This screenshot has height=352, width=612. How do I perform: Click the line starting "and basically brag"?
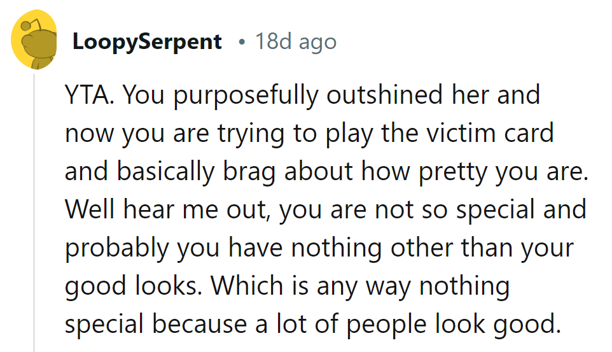[326, 171]
